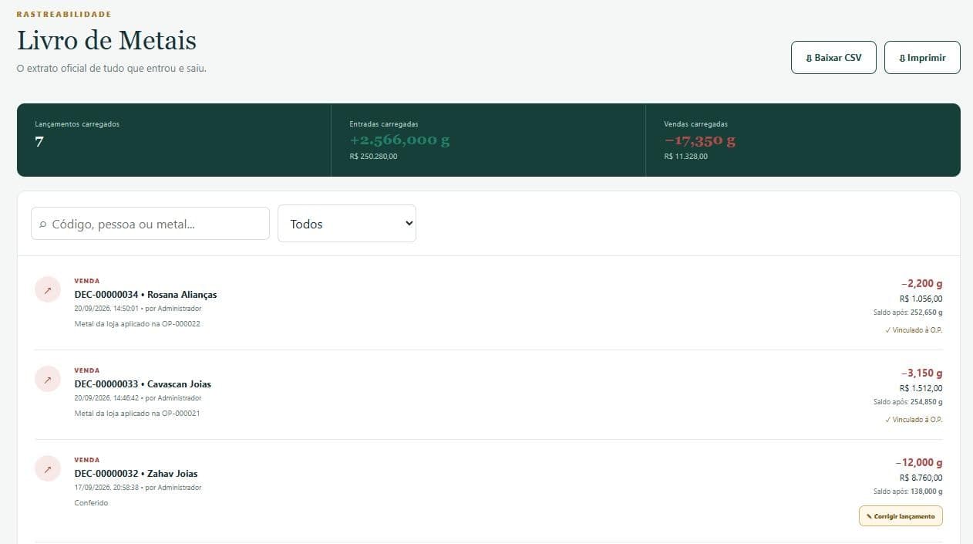Click the −3,150 g amount
The height and width of the screenshot is (544, 973).
[x=921, y=373]
